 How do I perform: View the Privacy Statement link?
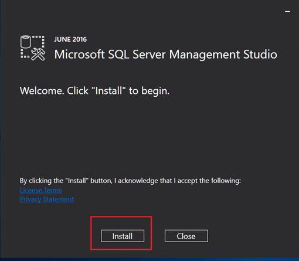point(47,199)
